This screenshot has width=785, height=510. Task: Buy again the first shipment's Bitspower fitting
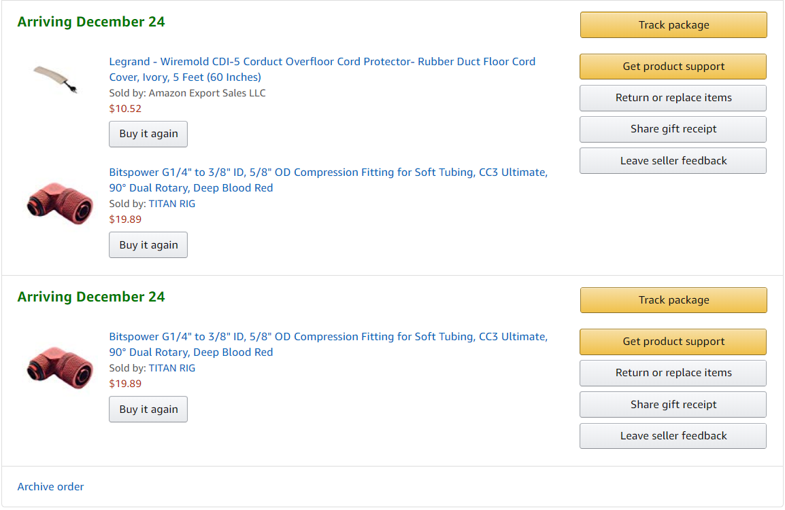pyautogui.click(x=148, y=245)
